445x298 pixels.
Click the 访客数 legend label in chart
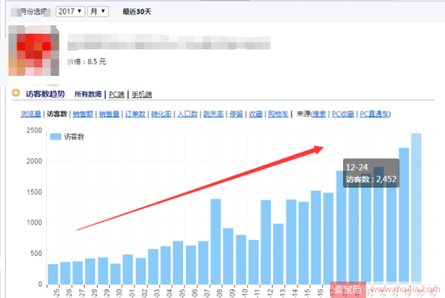click(74, 136)
